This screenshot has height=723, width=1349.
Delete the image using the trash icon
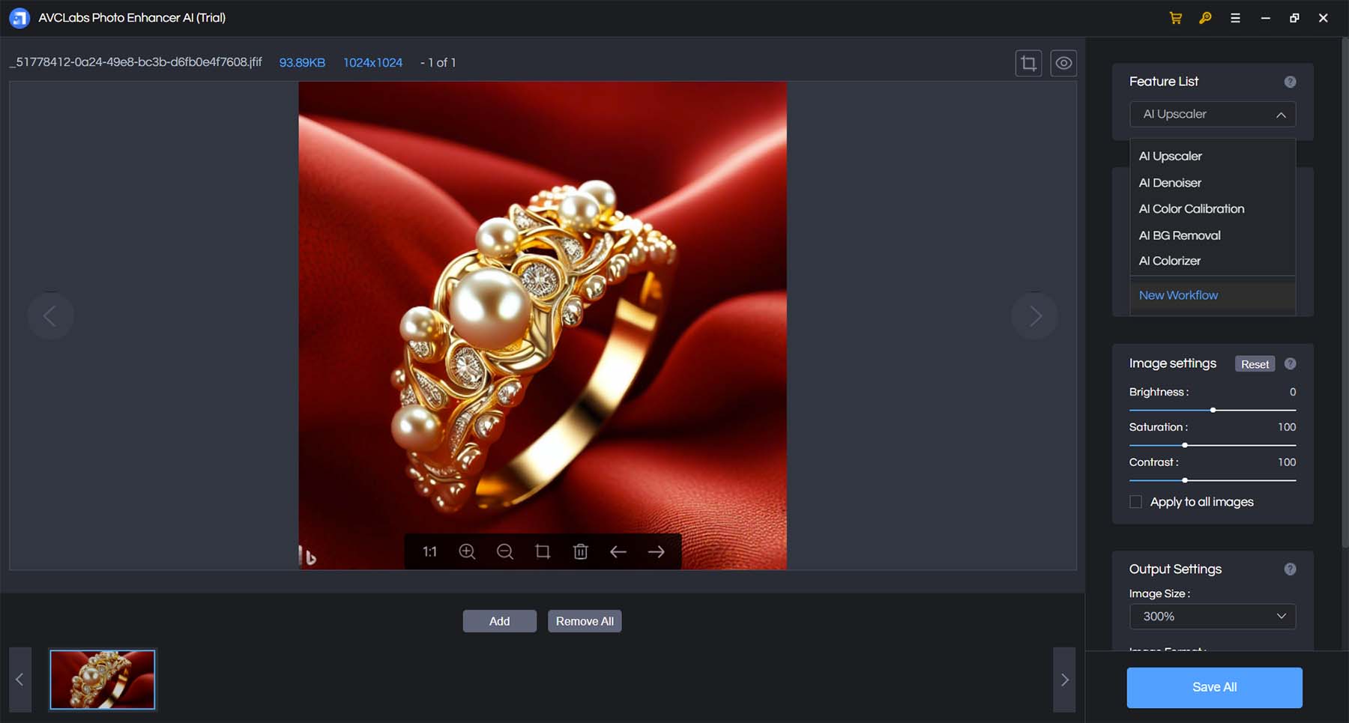tap(580, 552)
